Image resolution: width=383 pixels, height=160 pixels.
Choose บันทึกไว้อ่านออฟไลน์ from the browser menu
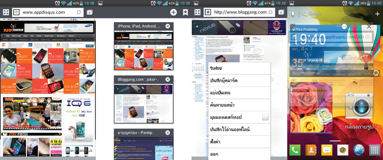pyautogui.click(x=240, y=130)
